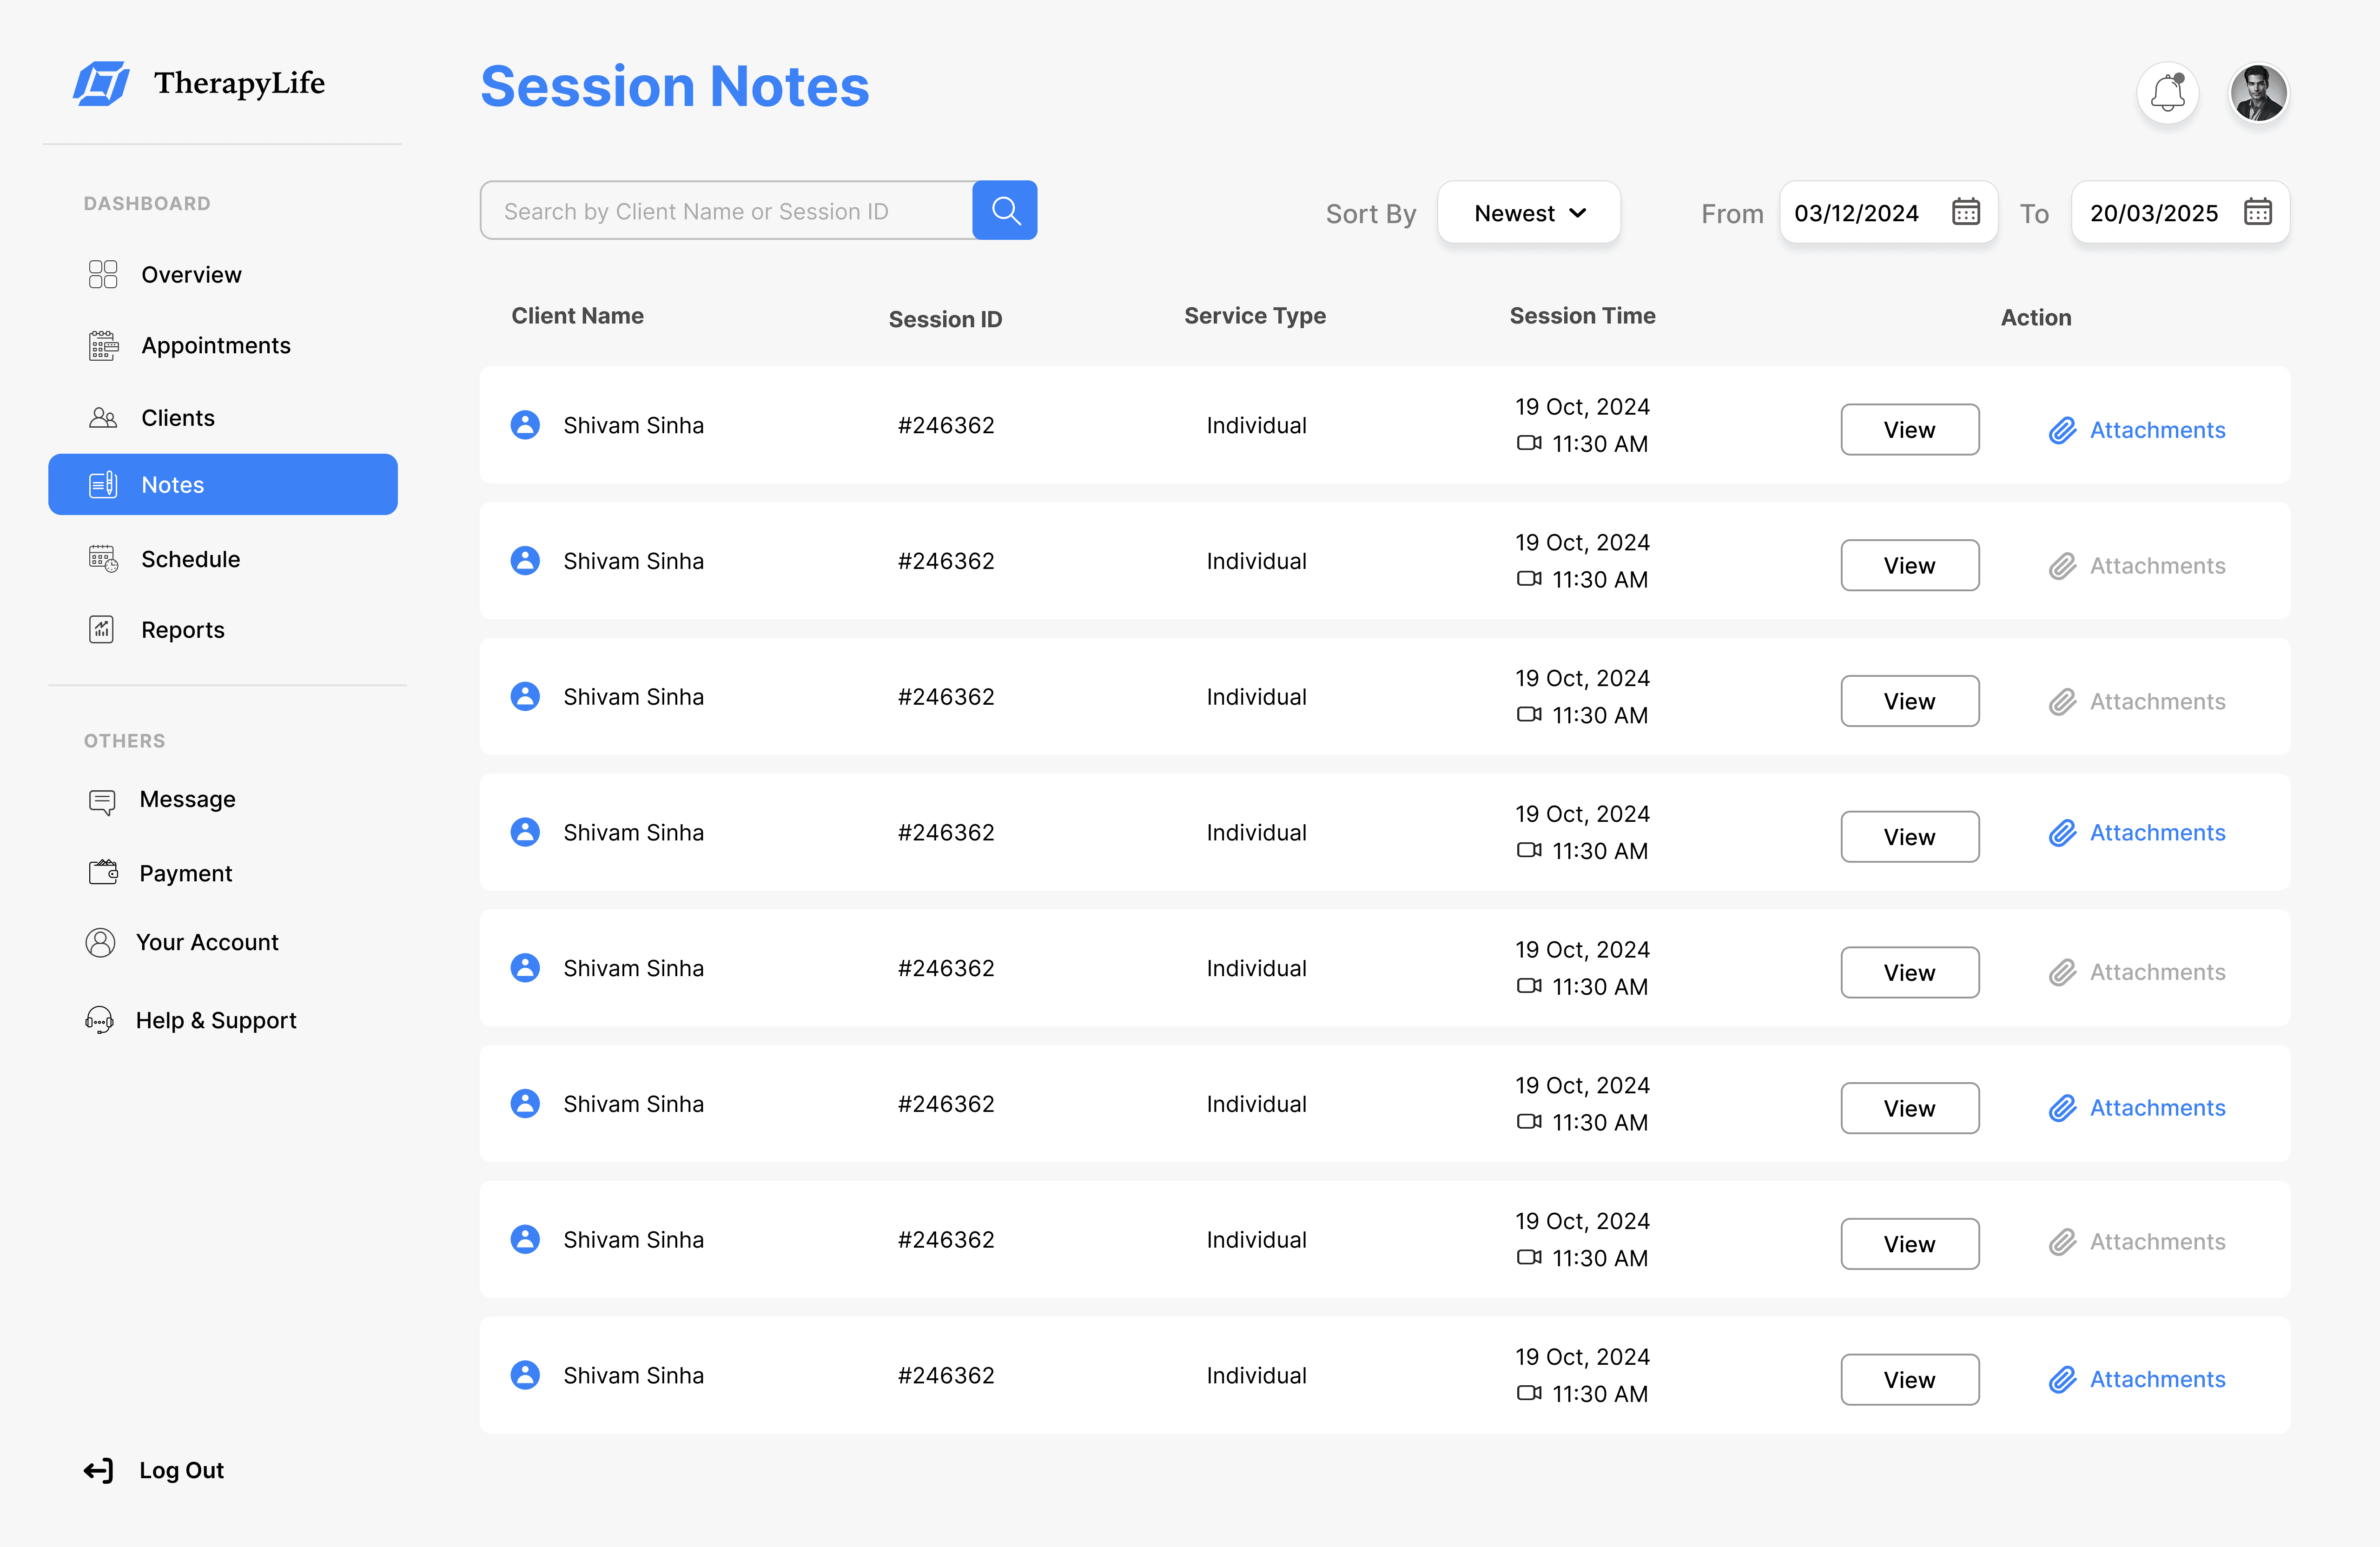
Task: Click View in the first session row
Action: point(1909,430)
